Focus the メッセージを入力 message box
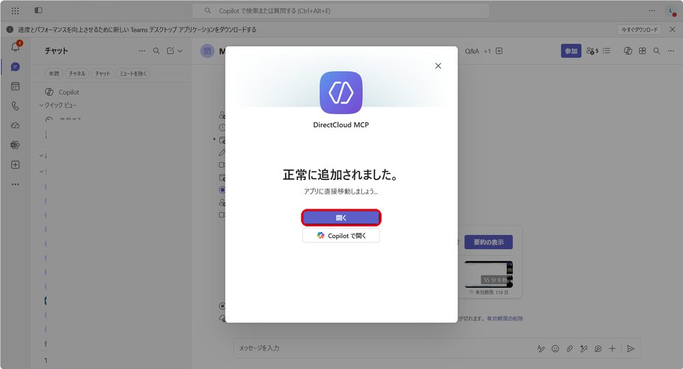Image resolution: width=683 pixels, height=369 pixels. (383, 348)
